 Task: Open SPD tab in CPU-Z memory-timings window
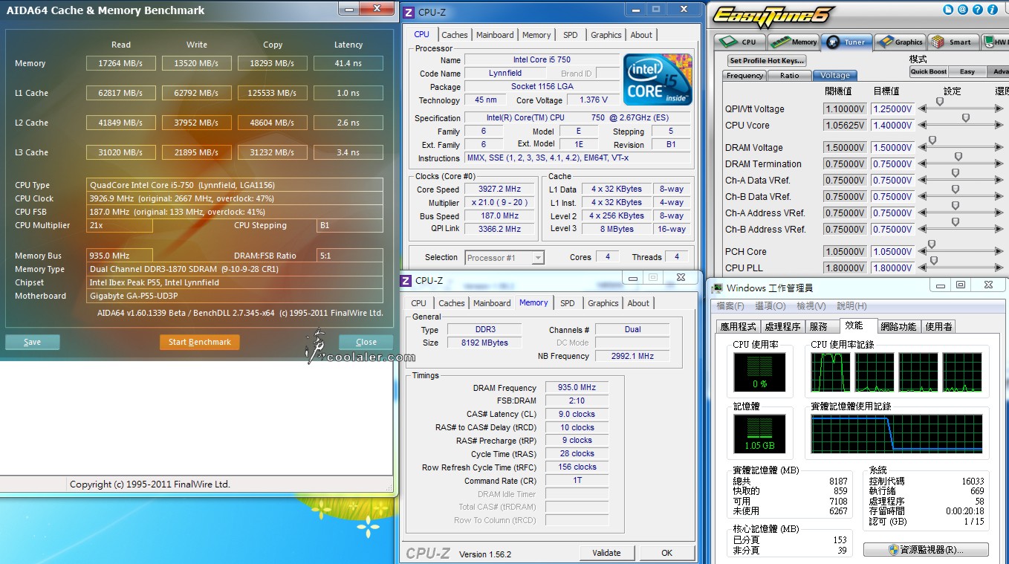point(568,303)
